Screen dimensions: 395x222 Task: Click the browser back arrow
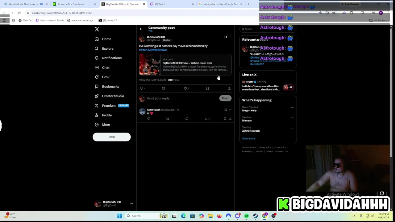[4, 13]
